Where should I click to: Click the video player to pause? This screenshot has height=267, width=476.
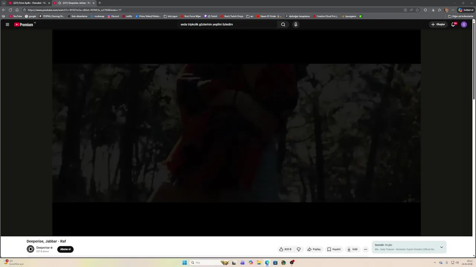237,133
